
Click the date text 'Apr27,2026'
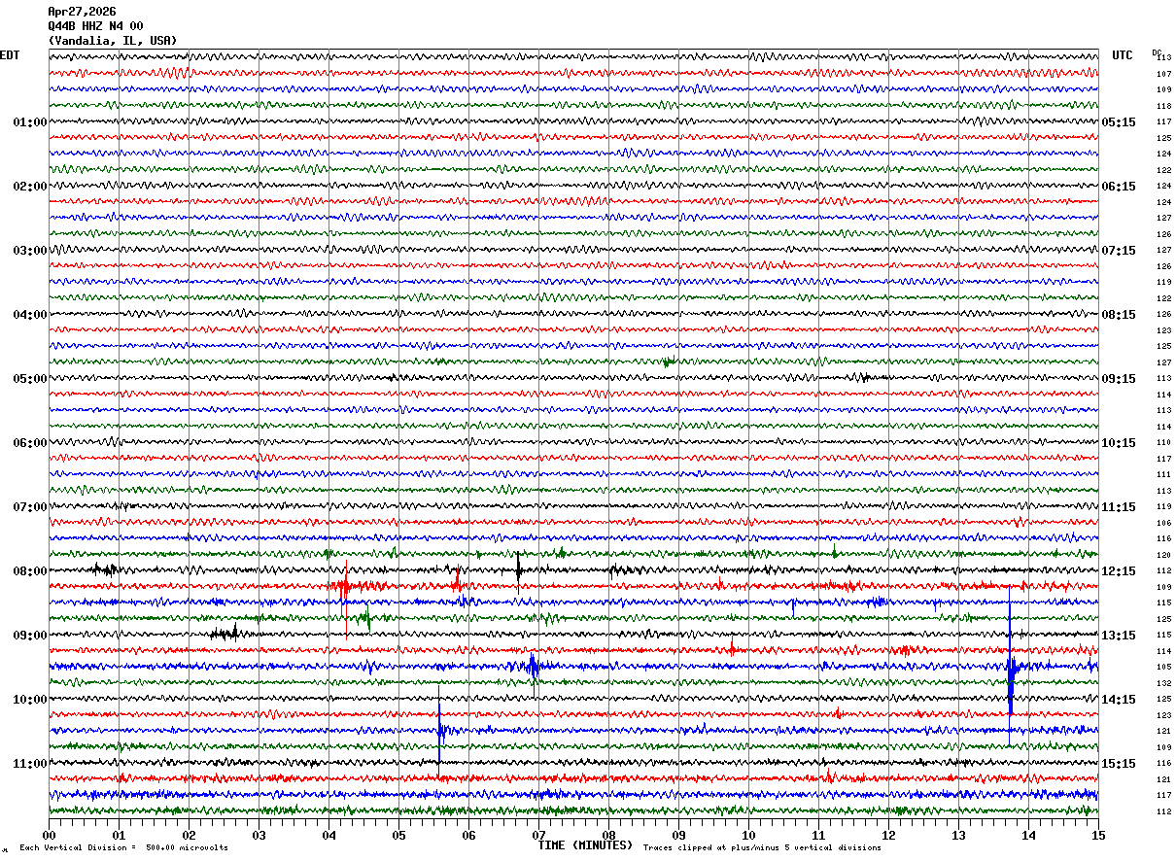pos(81,12)
